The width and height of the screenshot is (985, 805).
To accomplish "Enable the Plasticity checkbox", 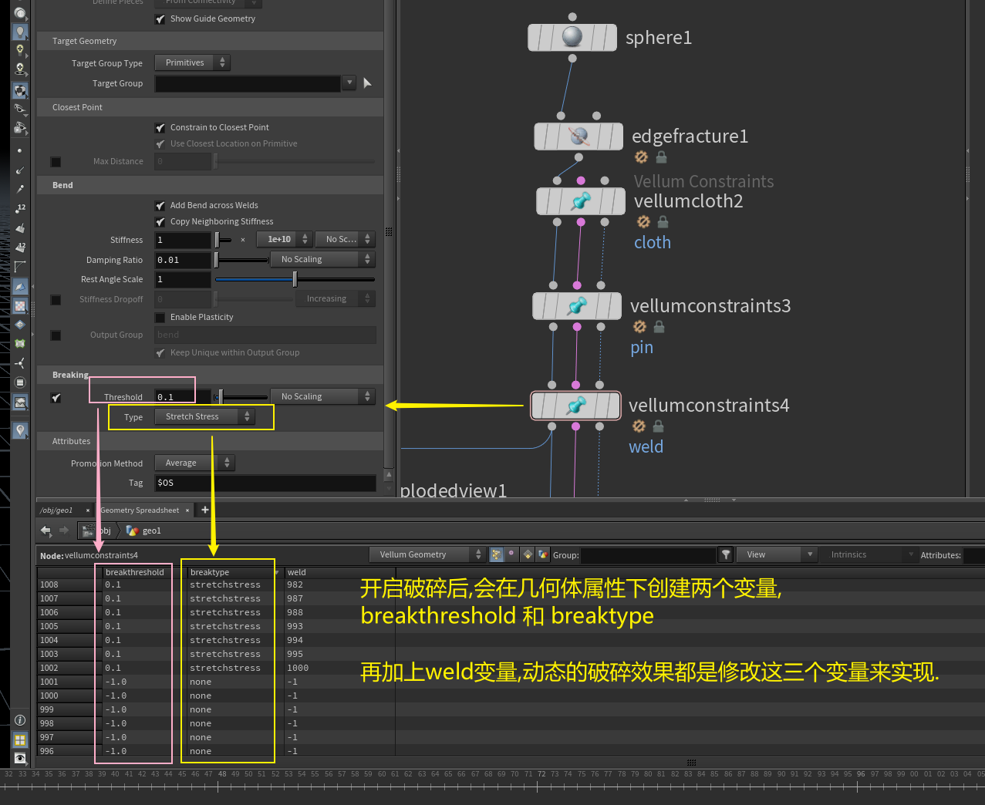I will (x=160, y=318).
